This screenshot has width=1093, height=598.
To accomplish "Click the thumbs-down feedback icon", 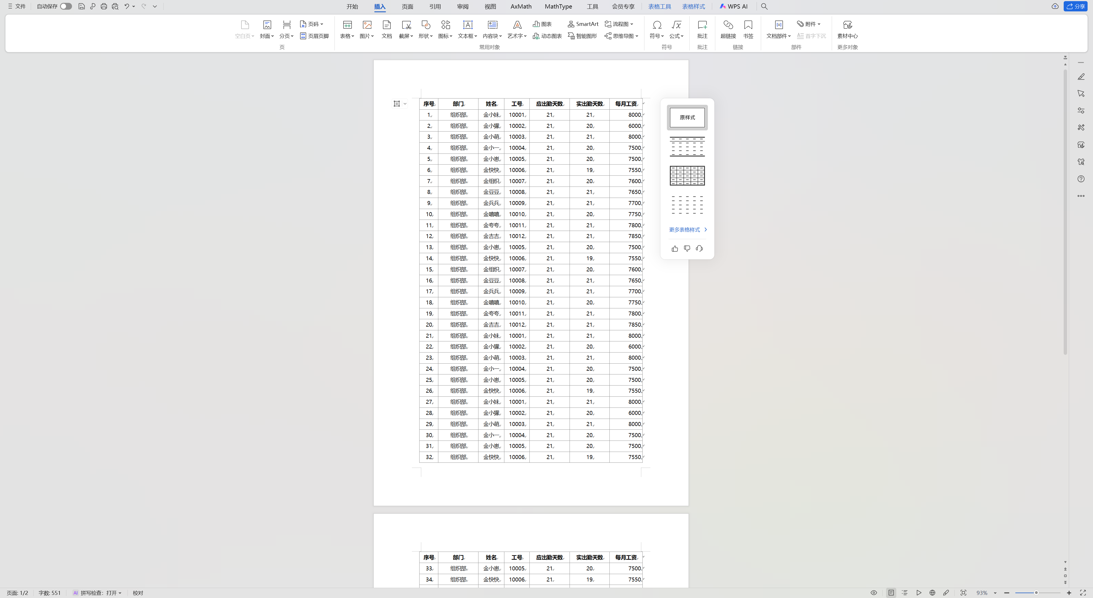I will pyautogui.click(x=687, y=249).
